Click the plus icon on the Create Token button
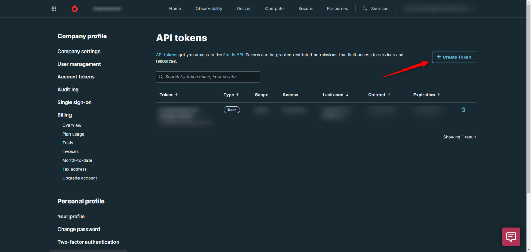Screen dimensions: 531x252 tap(439, 57)
